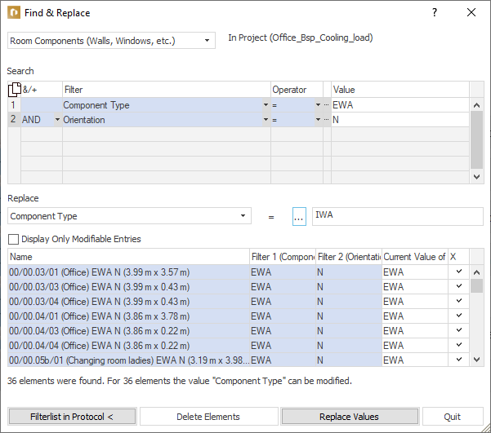This screenshot has height=433, width=491.
Task: Click row number 1 in Search grid
Action: pyautogui.click(x=14, y=105)
